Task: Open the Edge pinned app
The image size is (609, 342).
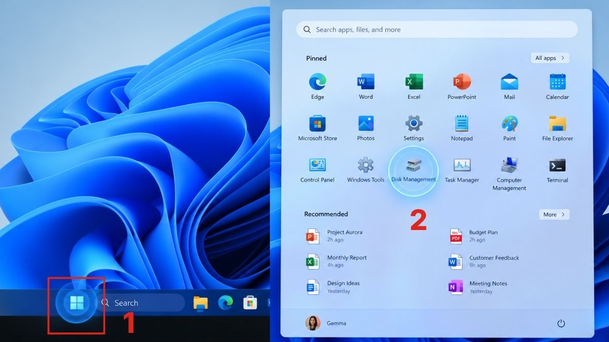Action: tap(317, 86)
